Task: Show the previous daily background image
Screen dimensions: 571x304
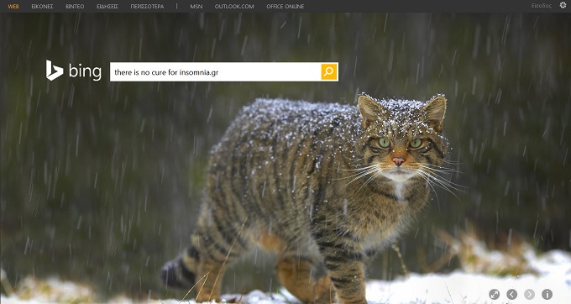Action: [x=511, y=294]
